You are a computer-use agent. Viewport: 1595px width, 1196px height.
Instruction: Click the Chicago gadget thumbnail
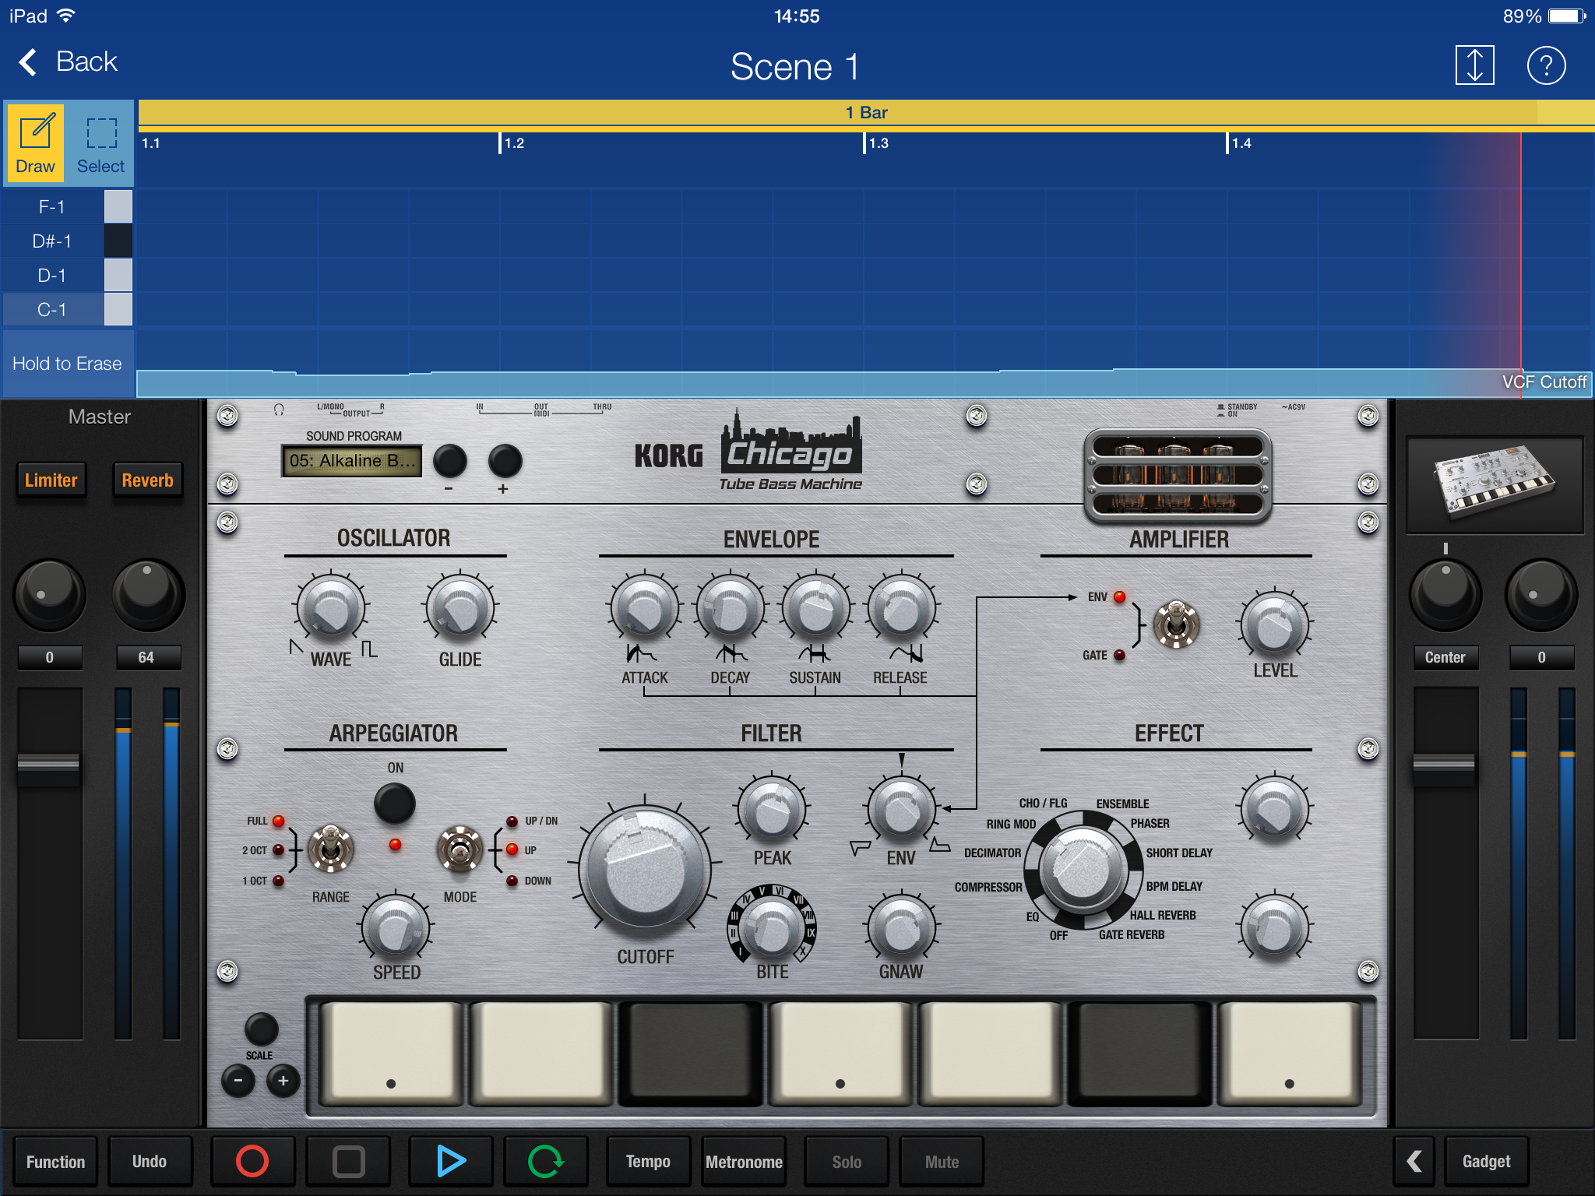click(1494, 484)
